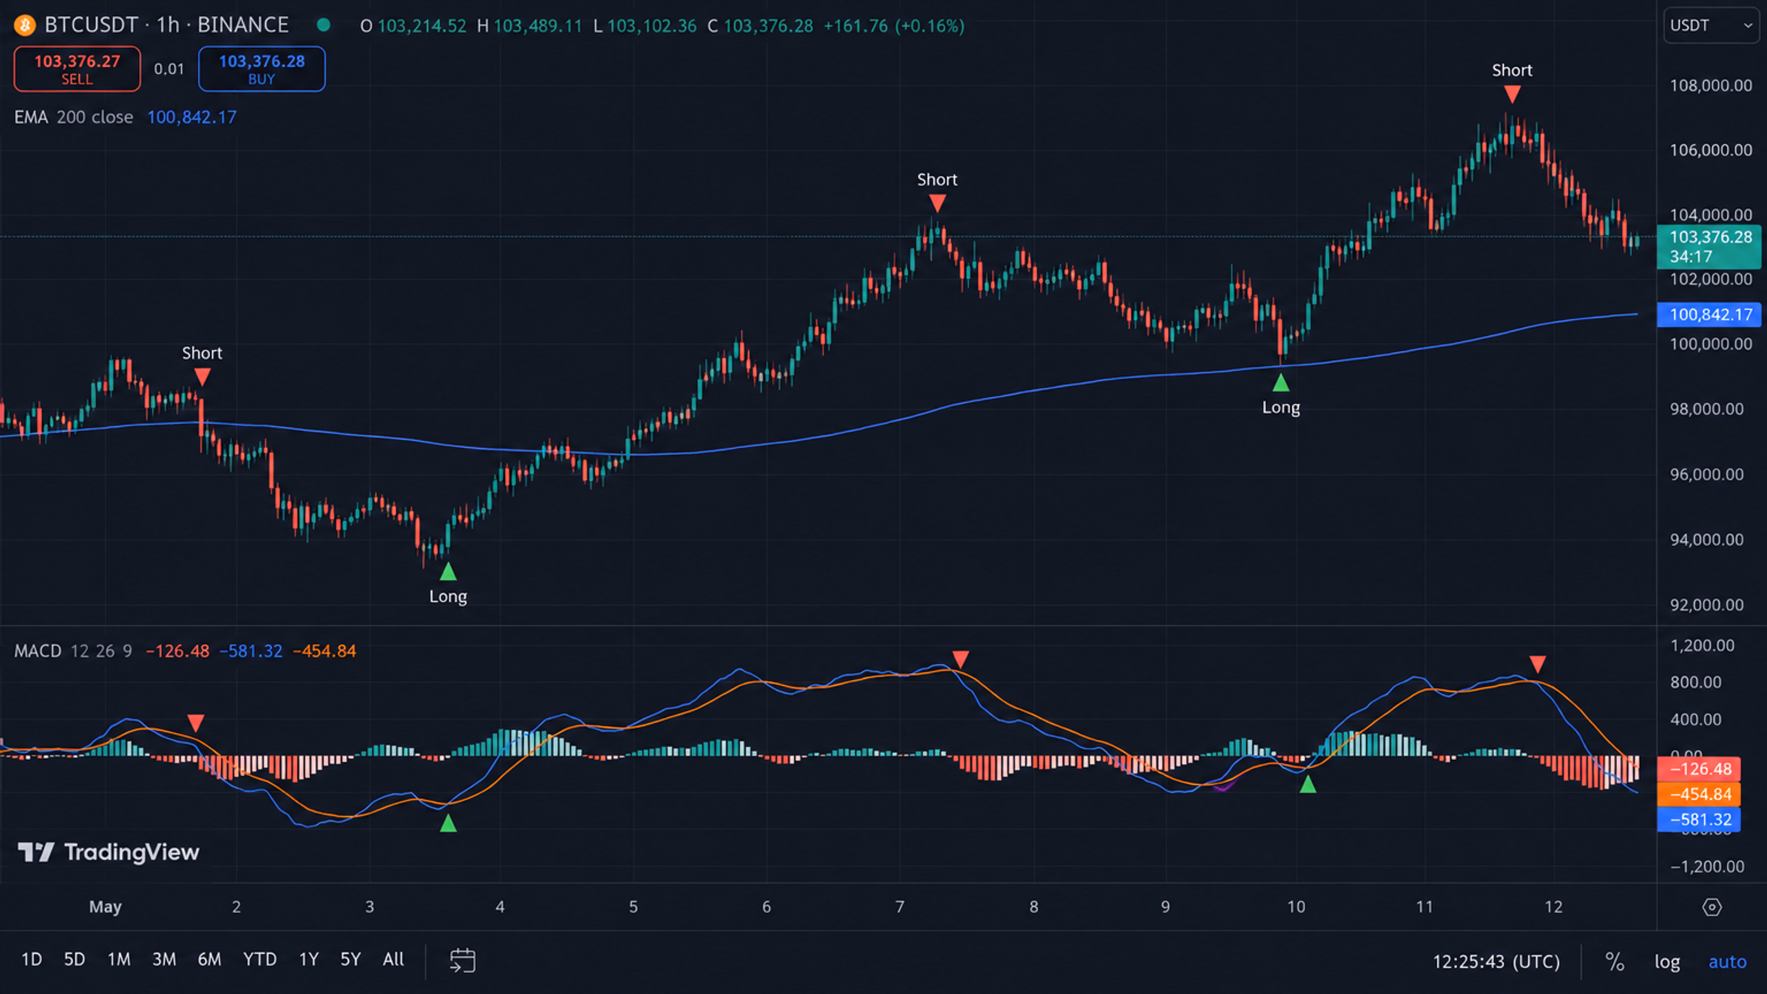Image resolution: width=1767 pixels, height=994 pixels.
Task: Open BTCUSDT symbol search
Action: 91,26
